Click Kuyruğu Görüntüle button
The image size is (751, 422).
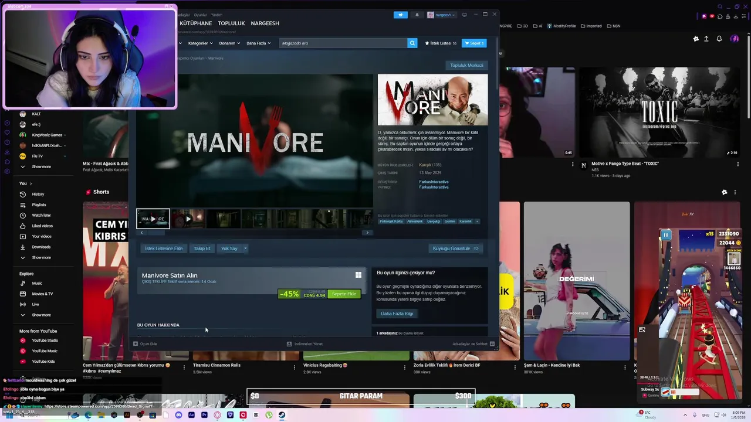coord(456,249)
